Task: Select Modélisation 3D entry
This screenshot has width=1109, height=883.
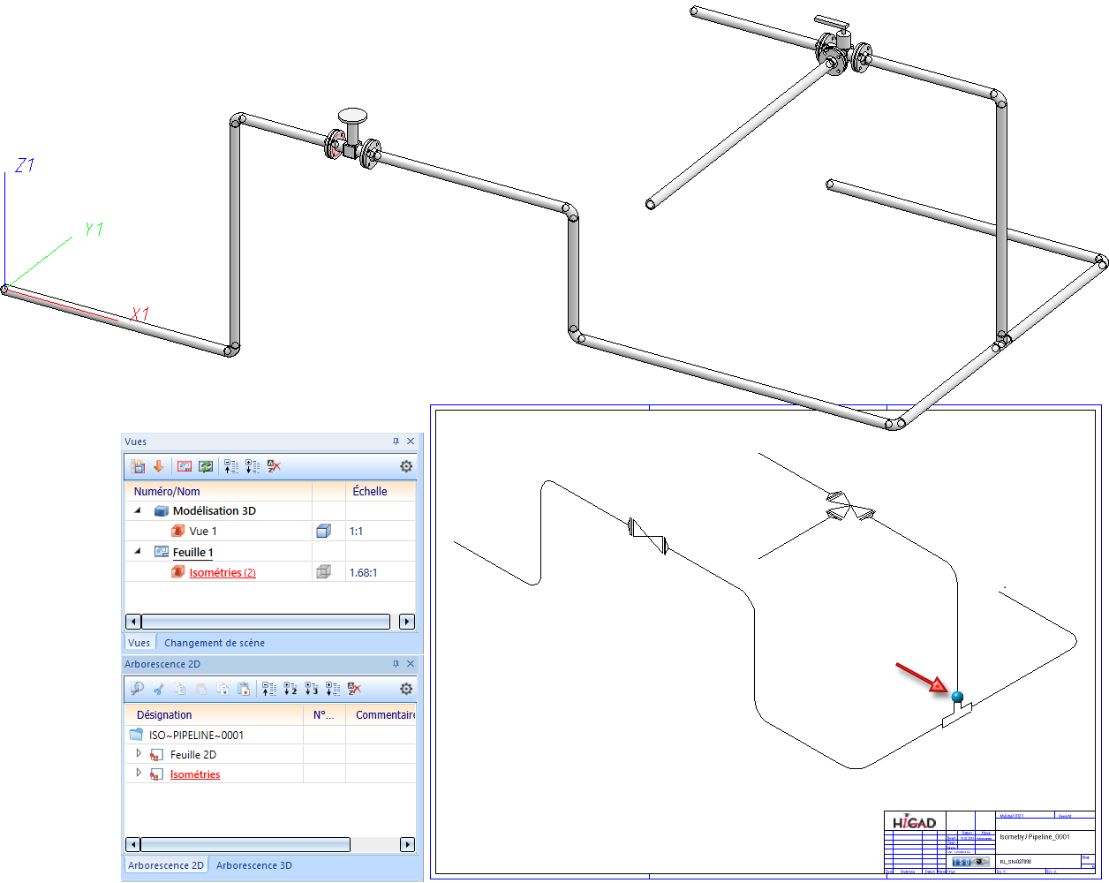Action: click(x=215, y=510)
